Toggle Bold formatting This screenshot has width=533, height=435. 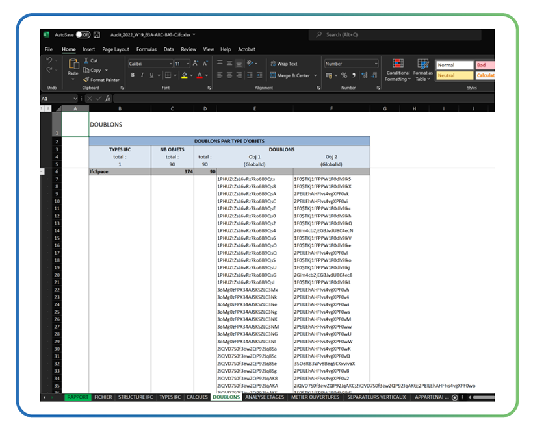point(133,75)
